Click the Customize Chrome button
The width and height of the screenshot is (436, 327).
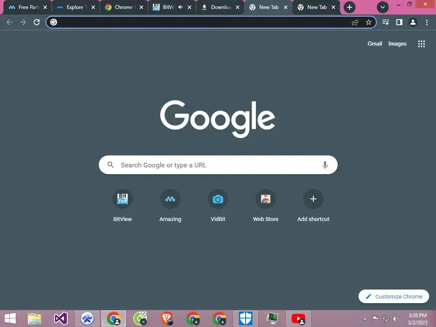tap(394, 296)
